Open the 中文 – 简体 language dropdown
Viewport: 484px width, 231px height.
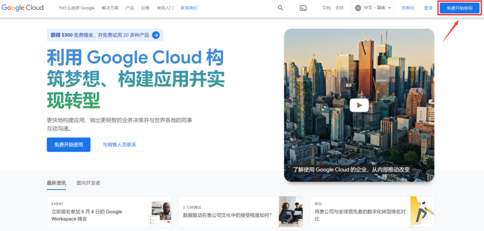(x=373, y=8)
